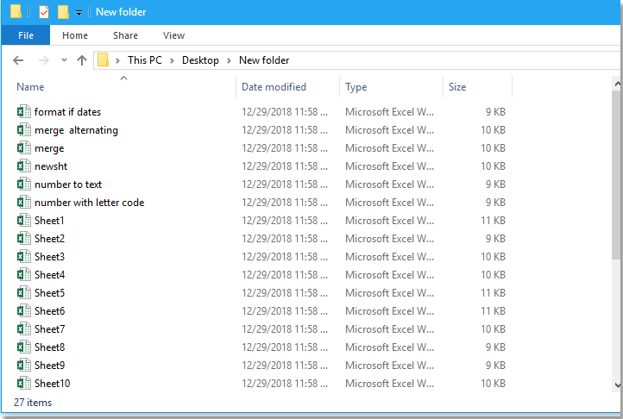Image resolution: width=623 pixels, height=419 pixels.
Task: Switch to the View ribbon tab
Action: (x=174, y=35)
